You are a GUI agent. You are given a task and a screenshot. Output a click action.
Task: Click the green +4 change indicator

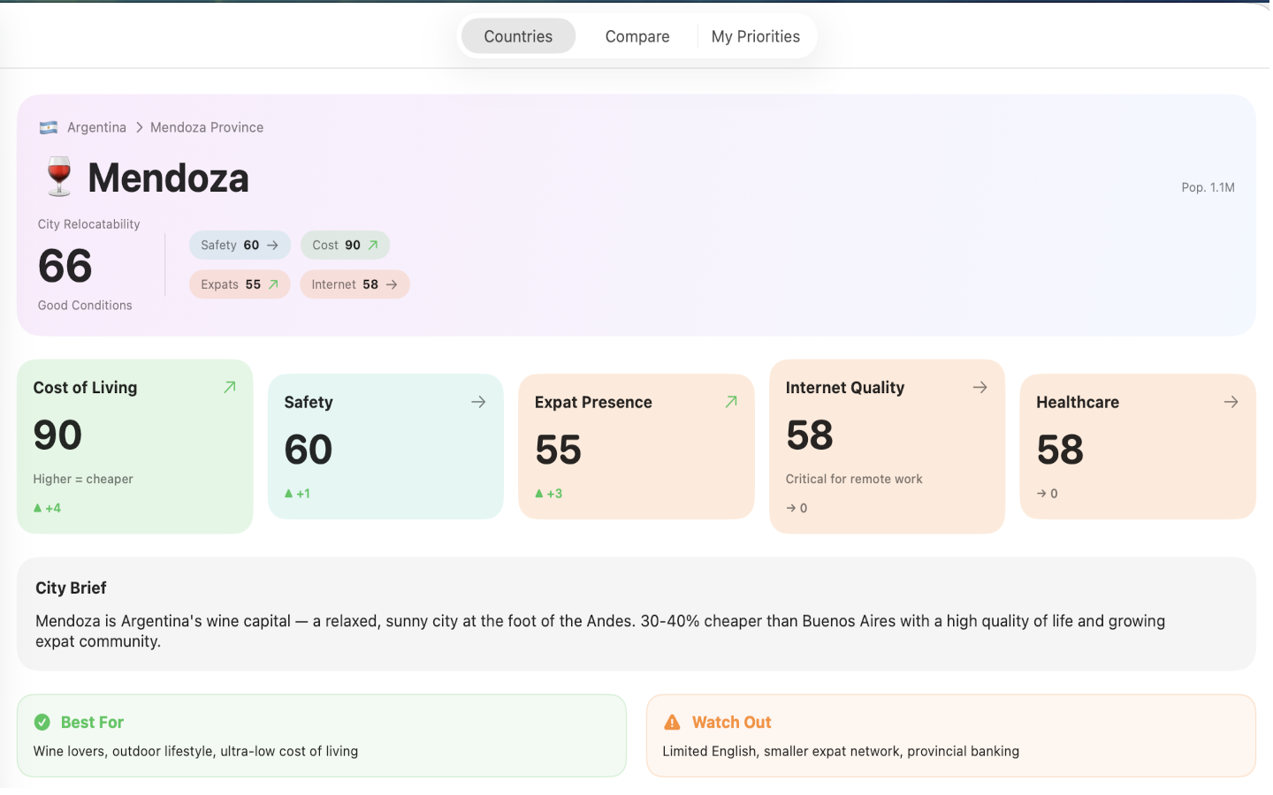point(47,508)
